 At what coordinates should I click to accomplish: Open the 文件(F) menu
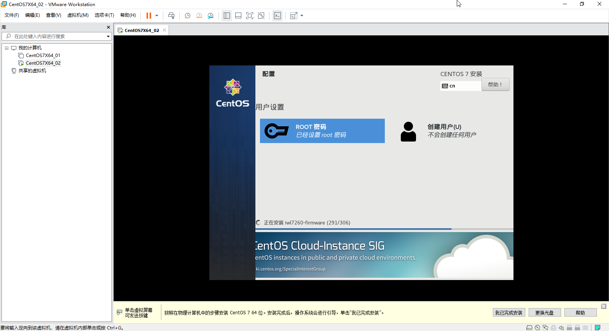[12, 15]
